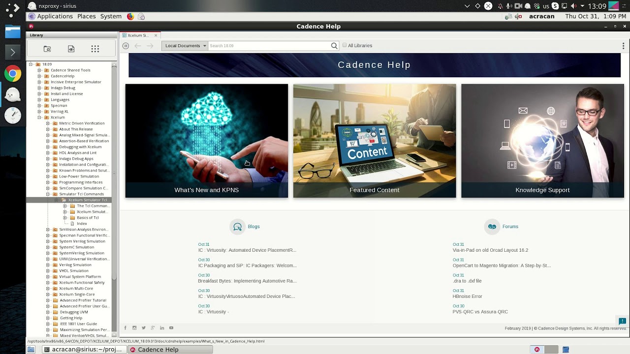Open the Blogs link
This screenshot has height=354, width=630.
point(253,227)
